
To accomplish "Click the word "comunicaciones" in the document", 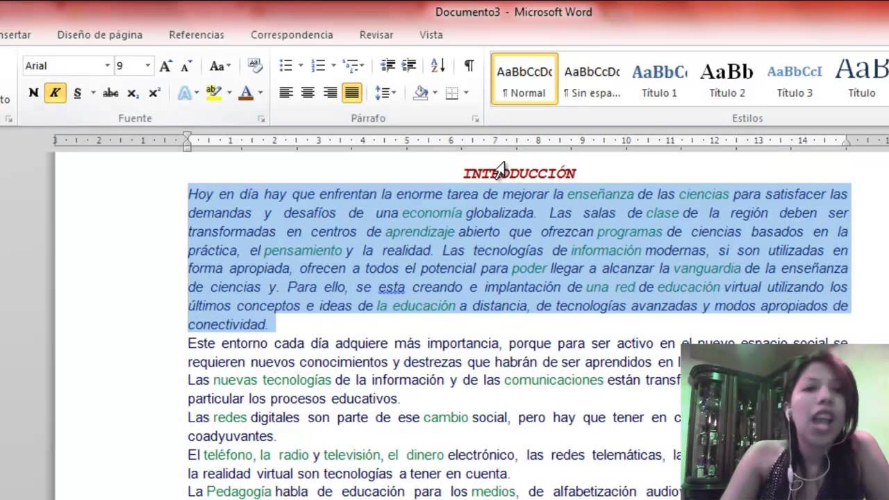I will click(x=554, y=381).
